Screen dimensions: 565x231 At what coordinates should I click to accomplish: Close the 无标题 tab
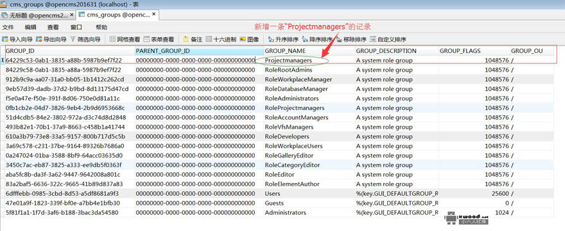pos(72,15)
